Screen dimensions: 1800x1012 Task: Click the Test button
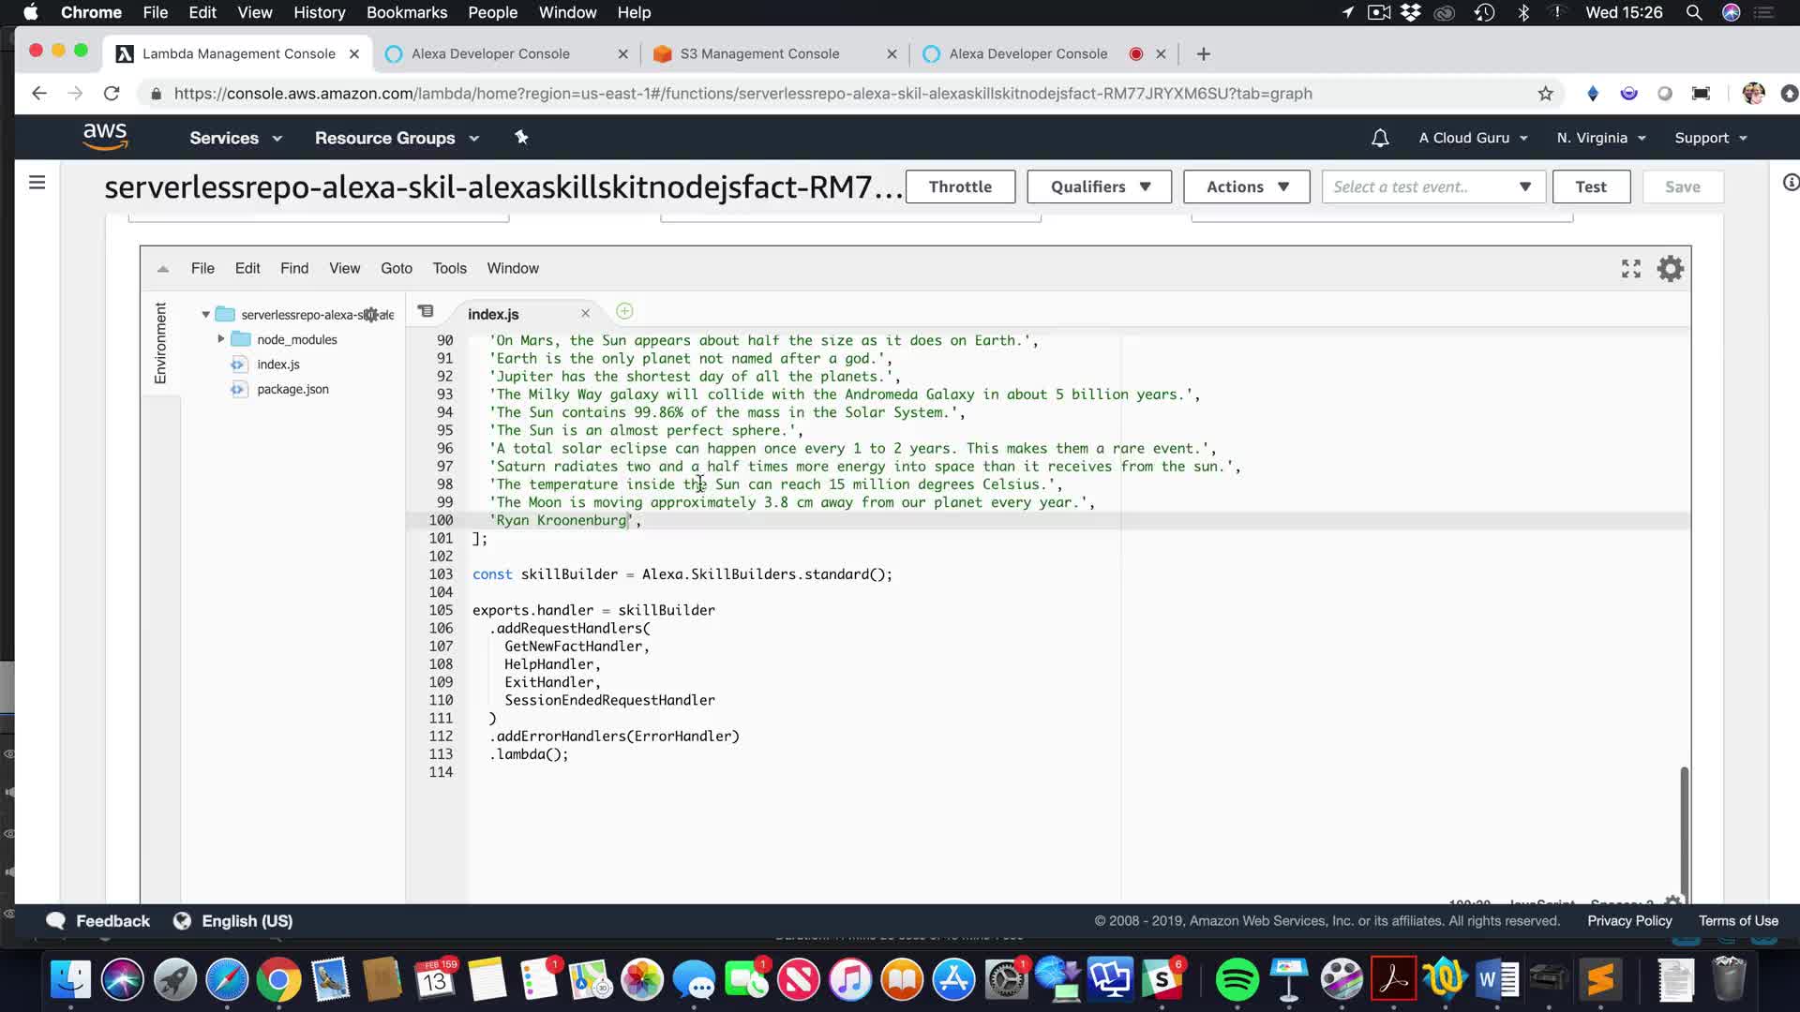coord(1590,186)
